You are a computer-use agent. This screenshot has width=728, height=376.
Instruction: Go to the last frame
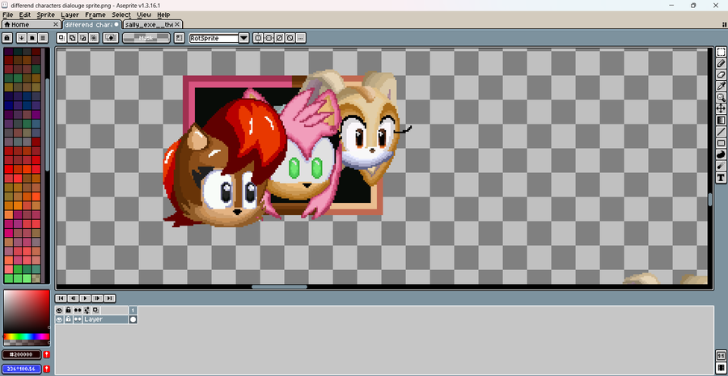[109, 298]
